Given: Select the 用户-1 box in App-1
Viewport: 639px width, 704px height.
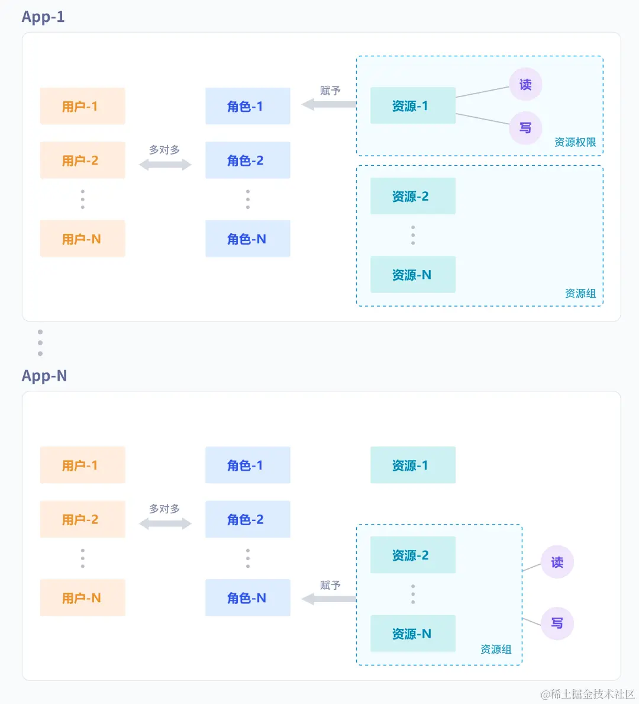Looking at the screenshot, I should [83, 106].
